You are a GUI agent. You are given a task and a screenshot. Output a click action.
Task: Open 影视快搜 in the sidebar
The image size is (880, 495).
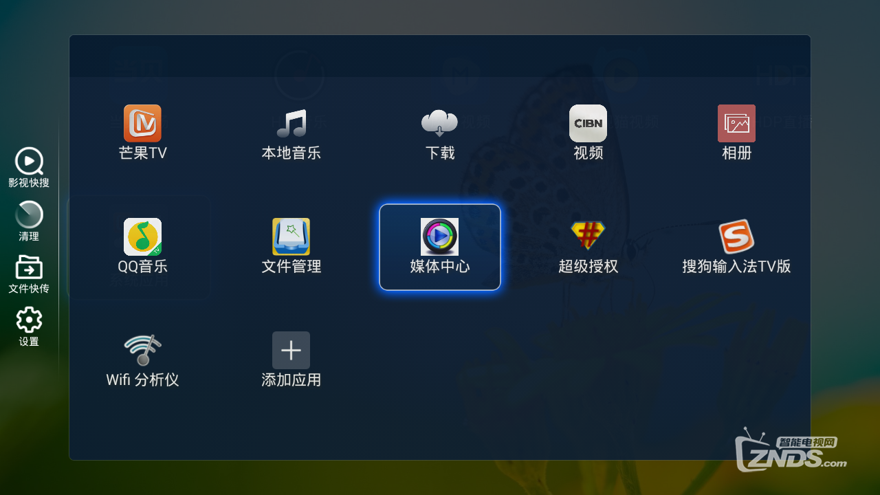(29, 168)
